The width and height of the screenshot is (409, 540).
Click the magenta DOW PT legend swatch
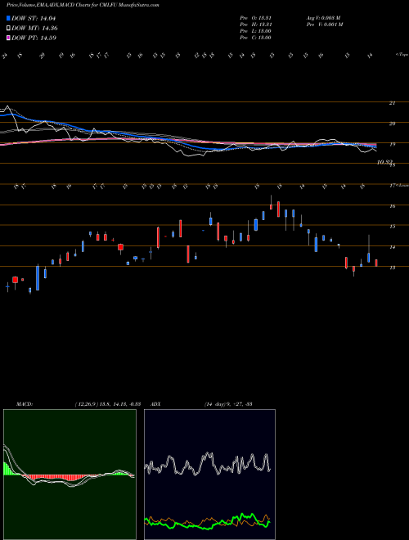(x=8, y=38)
